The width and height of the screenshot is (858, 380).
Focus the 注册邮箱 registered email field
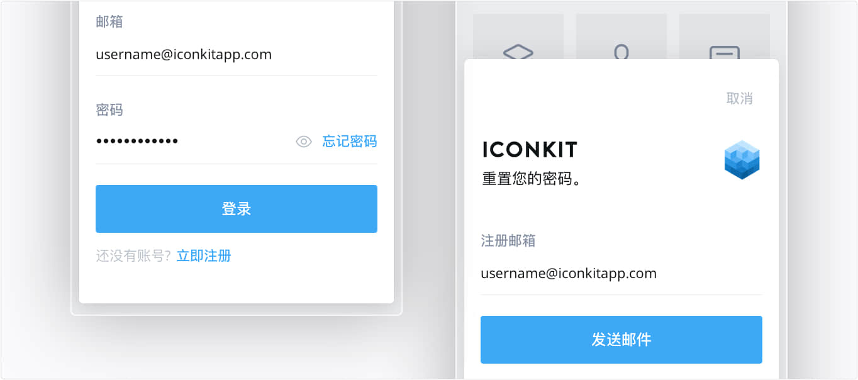click(621, 274)
